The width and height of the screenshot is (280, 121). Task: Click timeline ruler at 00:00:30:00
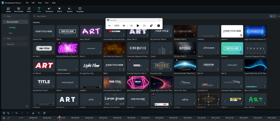[103, 118]
